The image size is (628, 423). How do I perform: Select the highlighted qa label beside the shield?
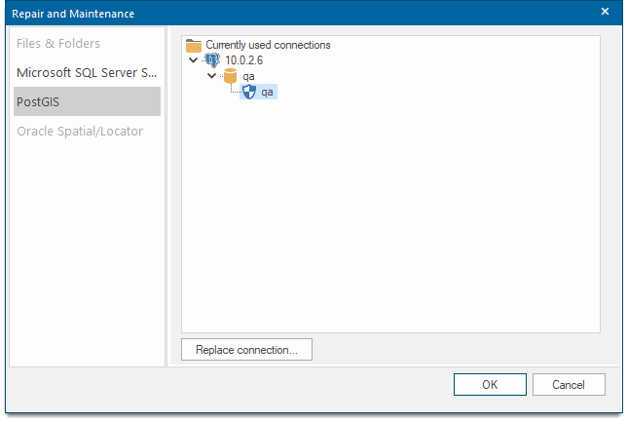pos(267,93)
